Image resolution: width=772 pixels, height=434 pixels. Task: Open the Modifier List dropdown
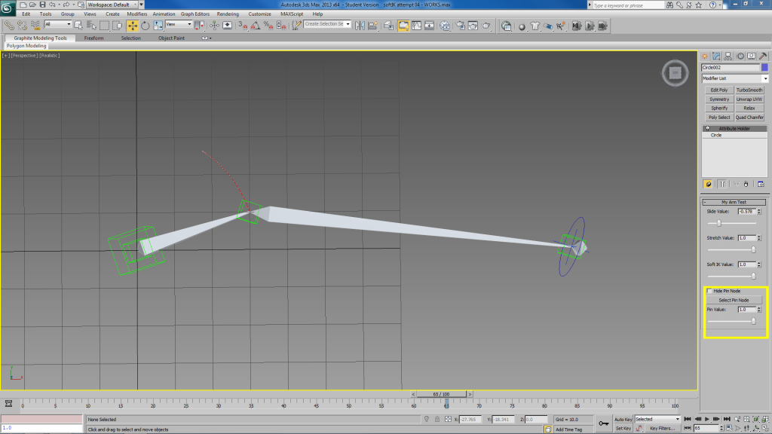click(x=735, y=78)
